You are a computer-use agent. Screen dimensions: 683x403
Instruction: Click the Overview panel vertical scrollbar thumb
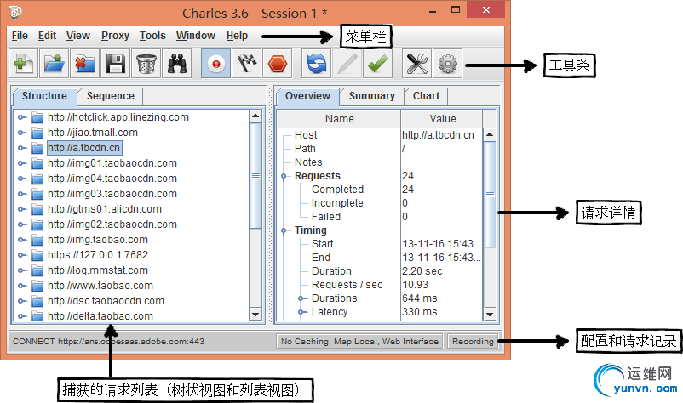tap(490, 195)
